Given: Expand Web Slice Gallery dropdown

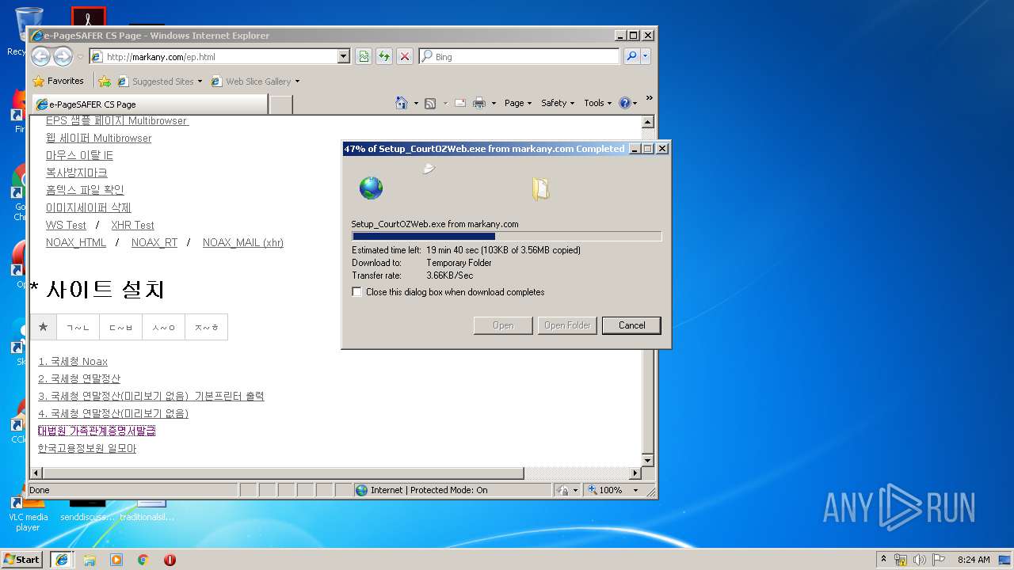Looking at the screenshot, I should (x=297, y=81).
